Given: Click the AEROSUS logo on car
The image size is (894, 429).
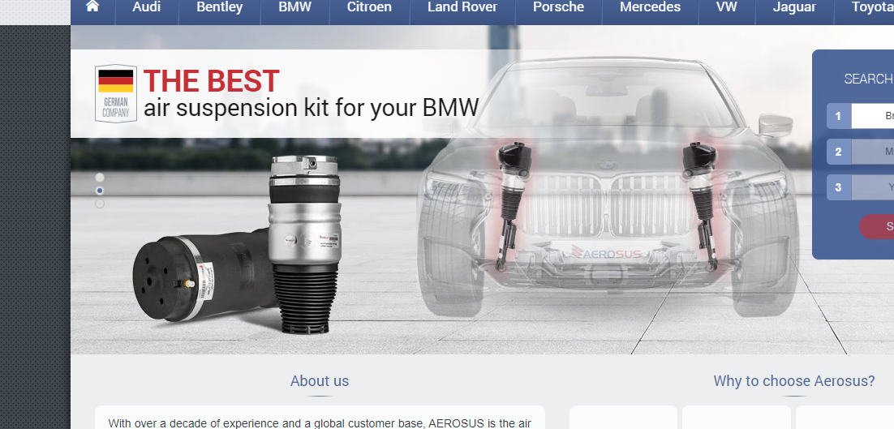Looking at the screenshot, I should point(606,253).
